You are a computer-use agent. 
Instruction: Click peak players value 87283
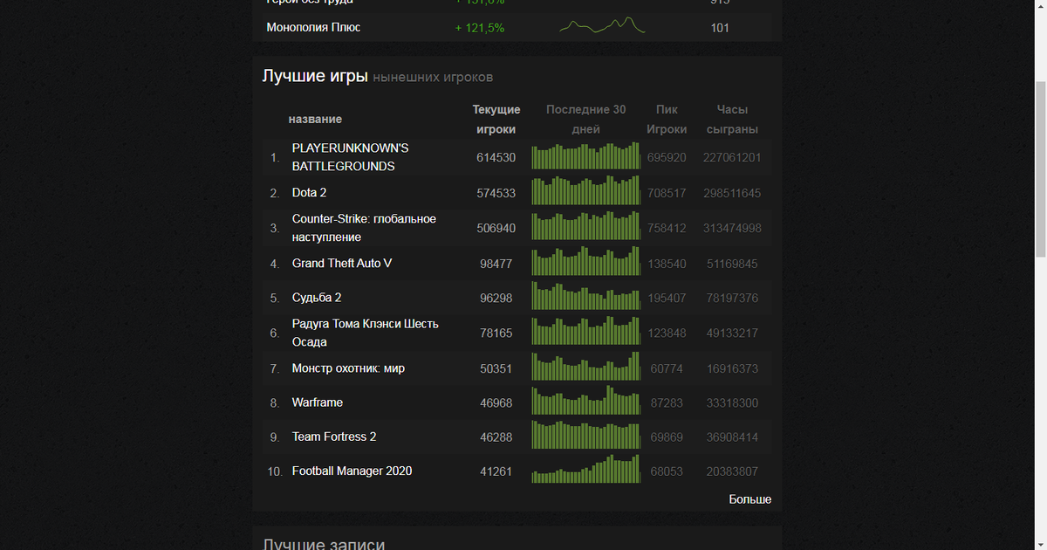(x=667, y=403)
